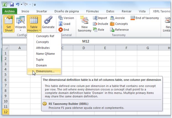Select Tuple menu entry
The image size is (172, 118).
point(44,60)
